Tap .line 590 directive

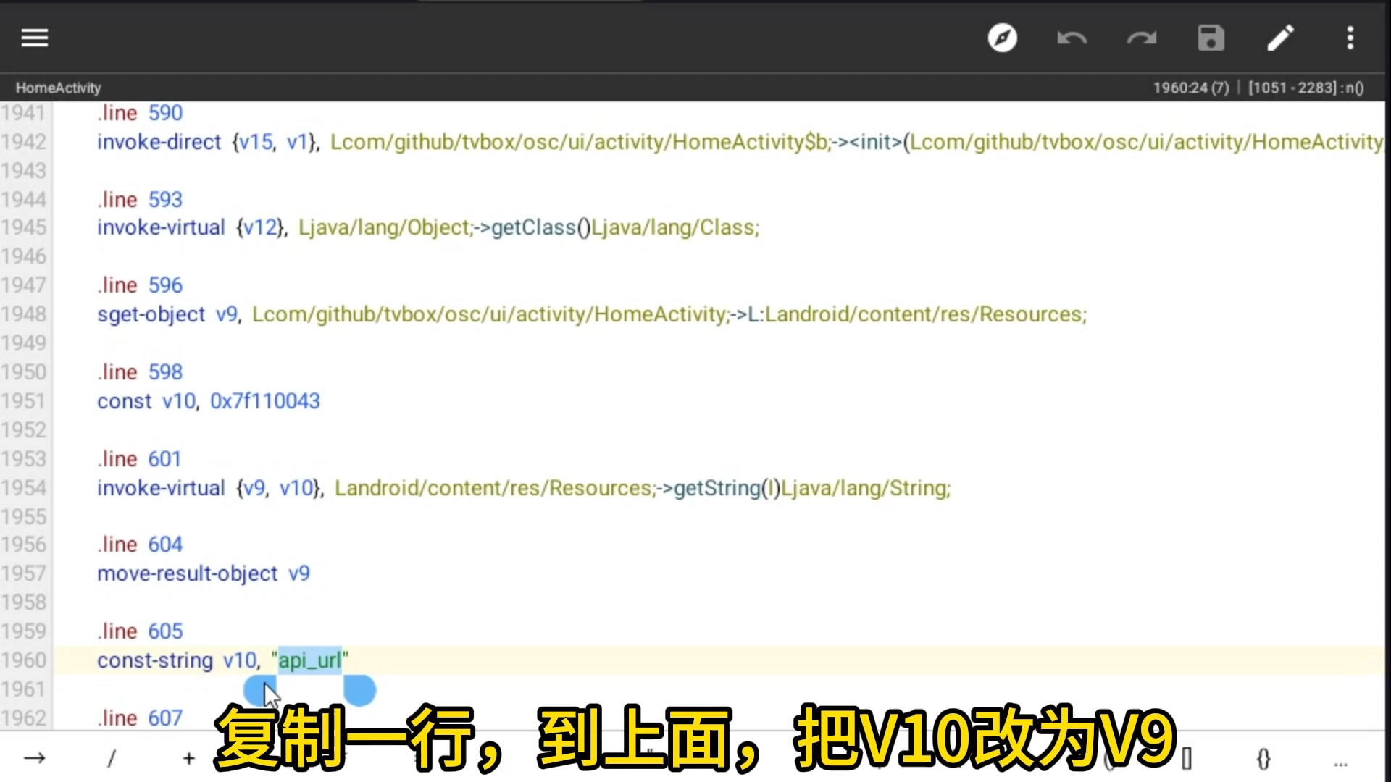coord(140,113)
